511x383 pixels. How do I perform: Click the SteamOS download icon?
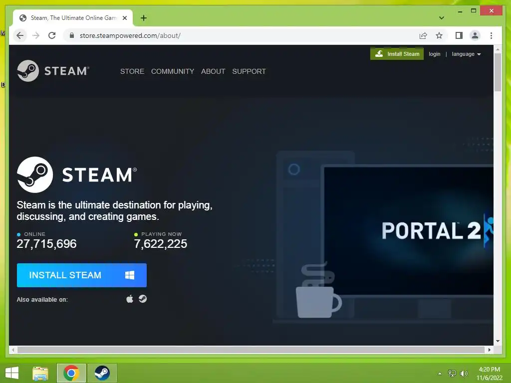click(143, 299)
